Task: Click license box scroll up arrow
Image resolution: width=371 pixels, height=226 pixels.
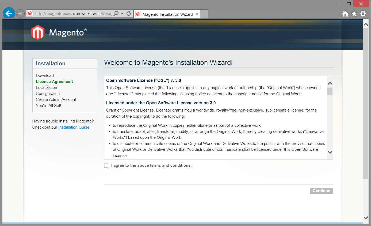Action: tap(330, 83)
